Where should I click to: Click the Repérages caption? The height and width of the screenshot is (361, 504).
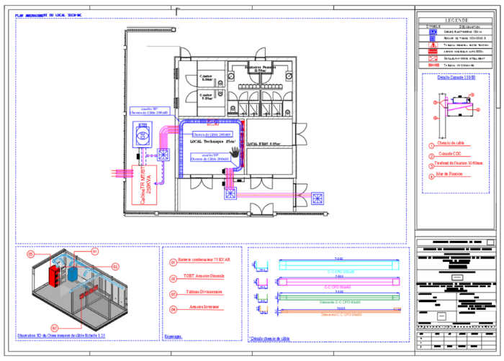173,336
